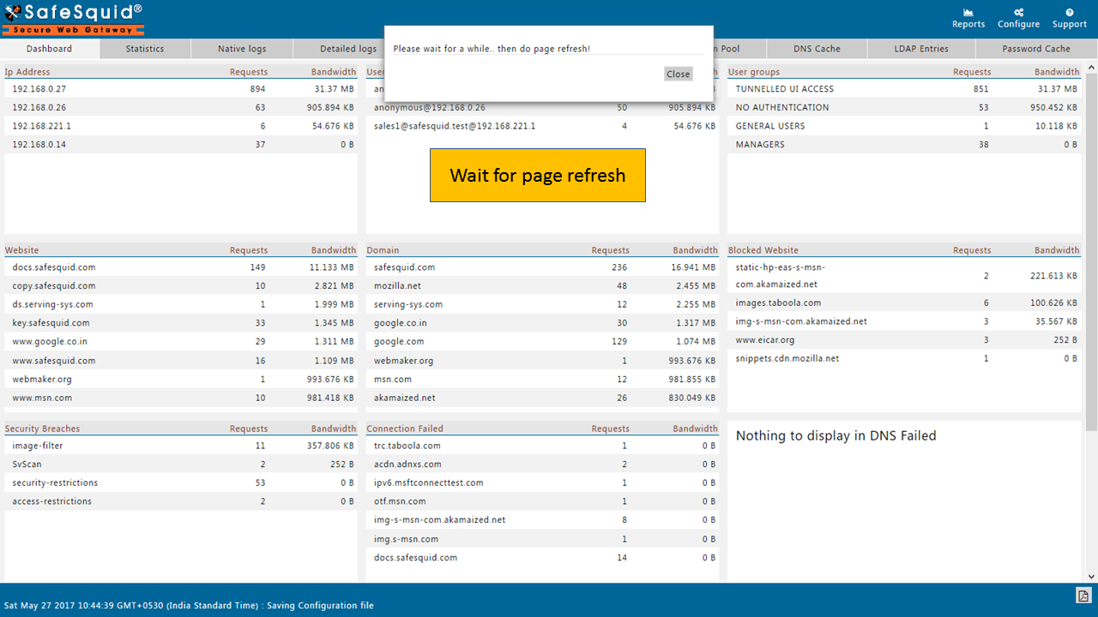Click the Ip Address column header
The image size is (1098, 617).
(x=27, y=72)
